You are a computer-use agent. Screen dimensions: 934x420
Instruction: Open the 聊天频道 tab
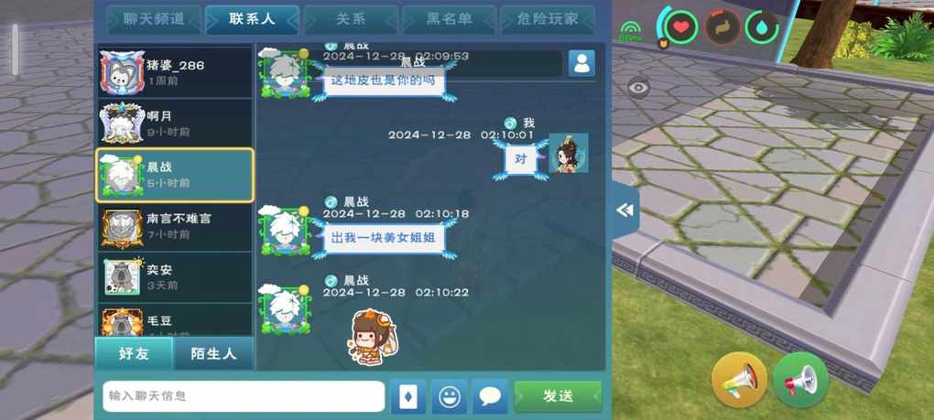click(x=154, y=19)
